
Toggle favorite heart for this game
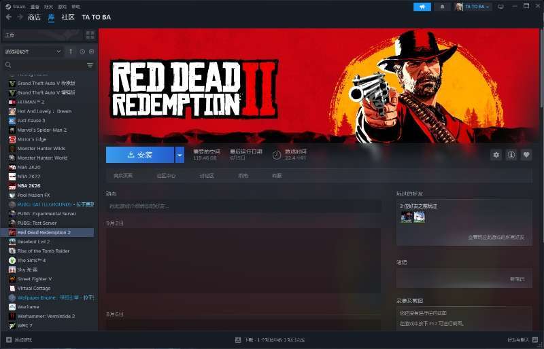point(526,155)
